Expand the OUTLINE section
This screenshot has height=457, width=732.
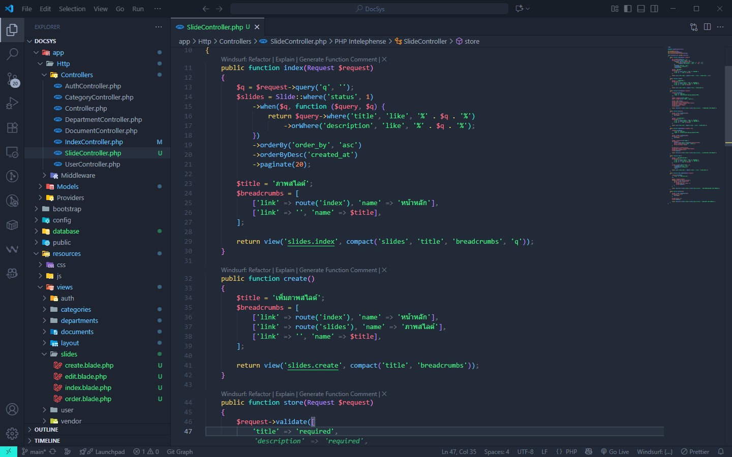46,430
